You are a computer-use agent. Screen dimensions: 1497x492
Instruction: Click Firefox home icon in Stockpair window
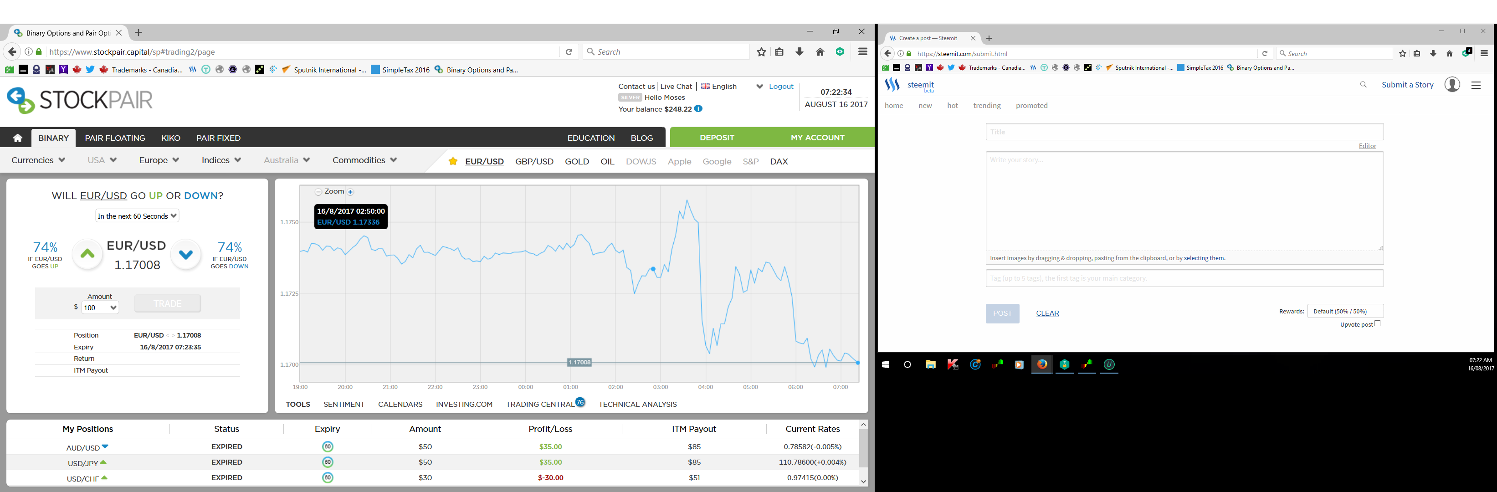(x=820, y=51)
